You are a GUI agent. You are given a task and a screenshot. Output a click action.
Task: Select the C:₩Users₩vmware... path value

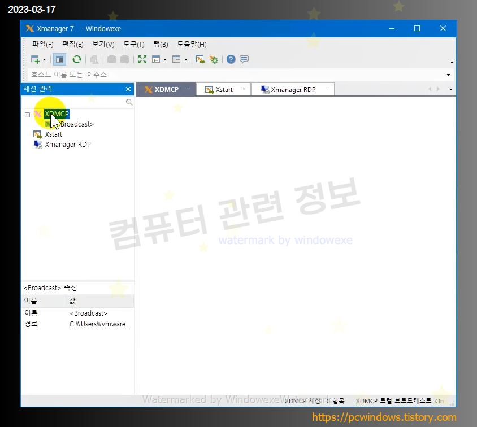tap(100, 324)
